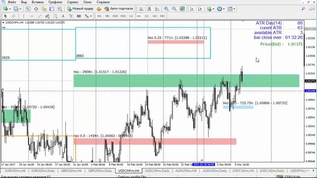Expand the Periods dropdown arrow
Screen dimensions: 317x178
(224, 9)
